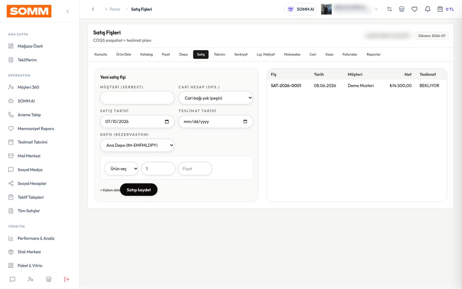This screenshot has height=289, width=462.
Task: Switch to the Takvim tab
Action: click(x=220, y=54)
